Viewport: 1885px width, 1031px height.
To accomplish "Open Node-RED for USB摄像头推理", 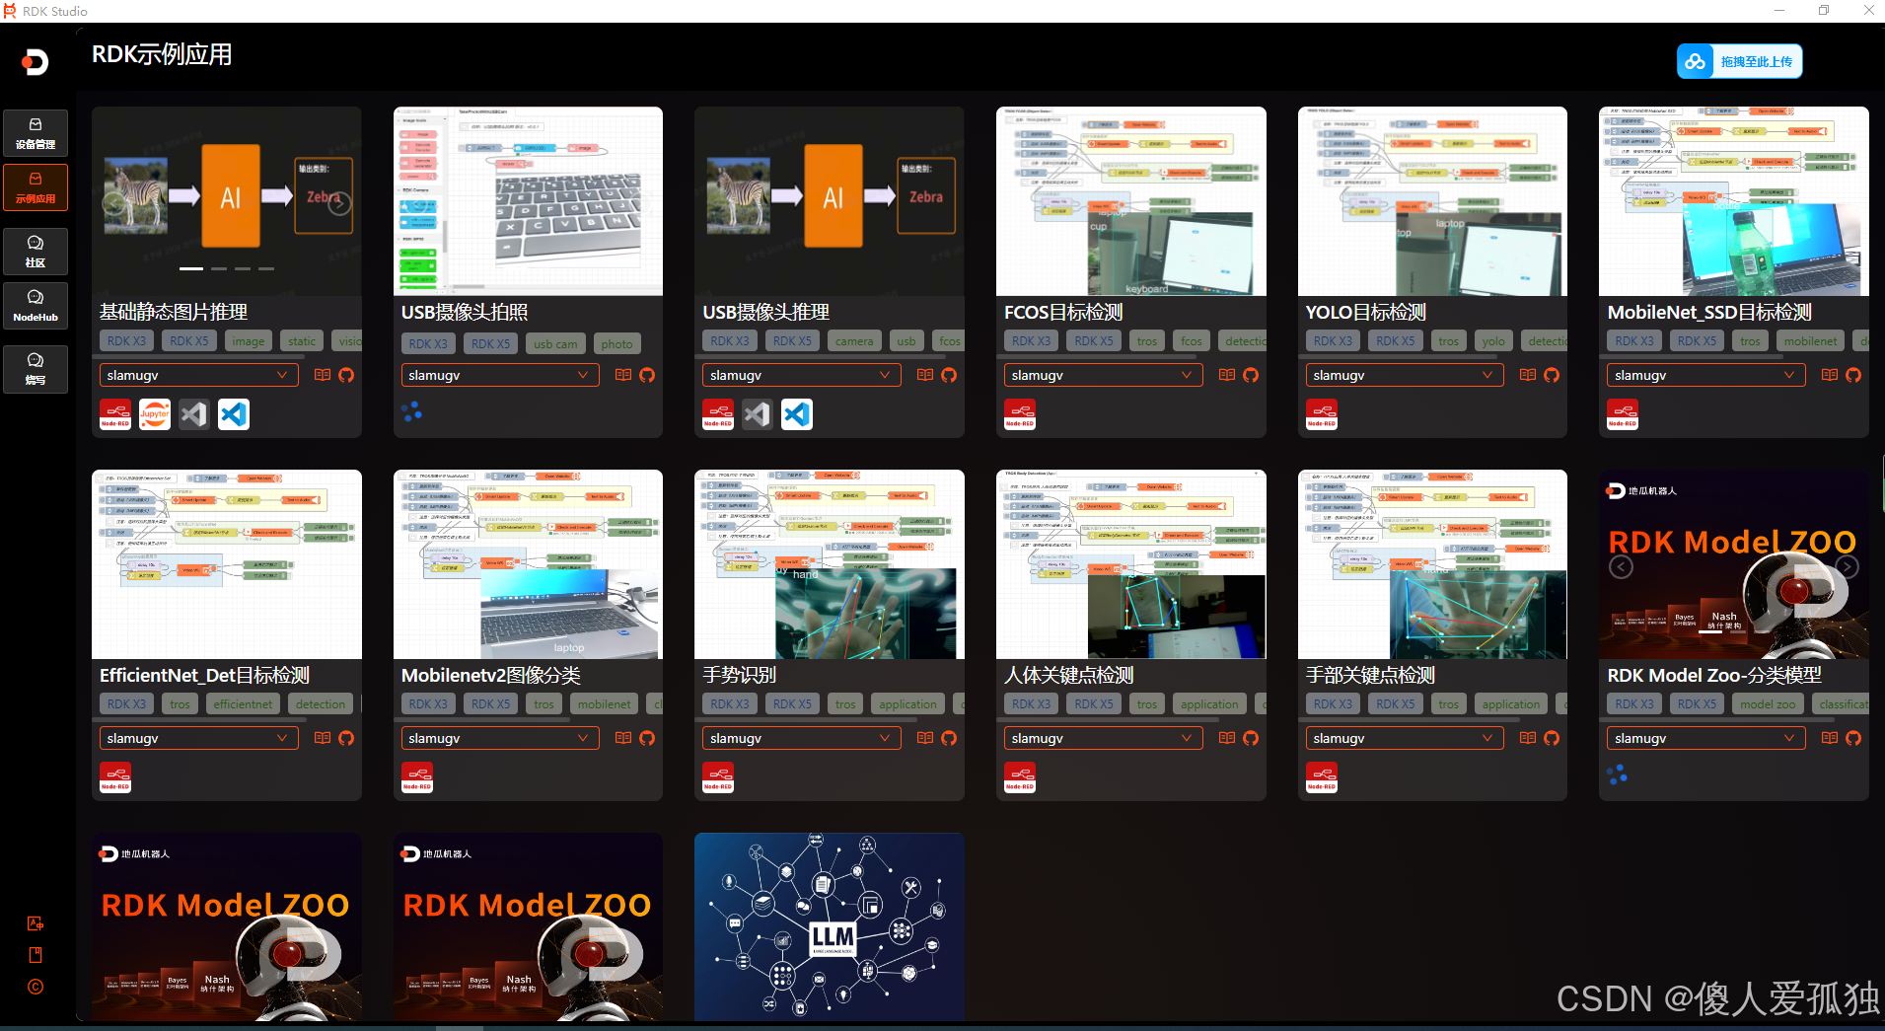I will (718, 414).
